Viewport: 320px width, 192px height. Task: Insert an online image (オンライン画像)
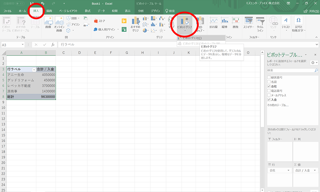coord(59,25)
